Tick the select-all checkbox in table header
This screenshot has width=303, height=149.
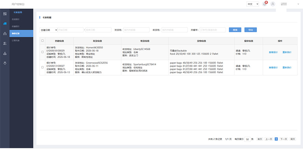click(42, 41)
